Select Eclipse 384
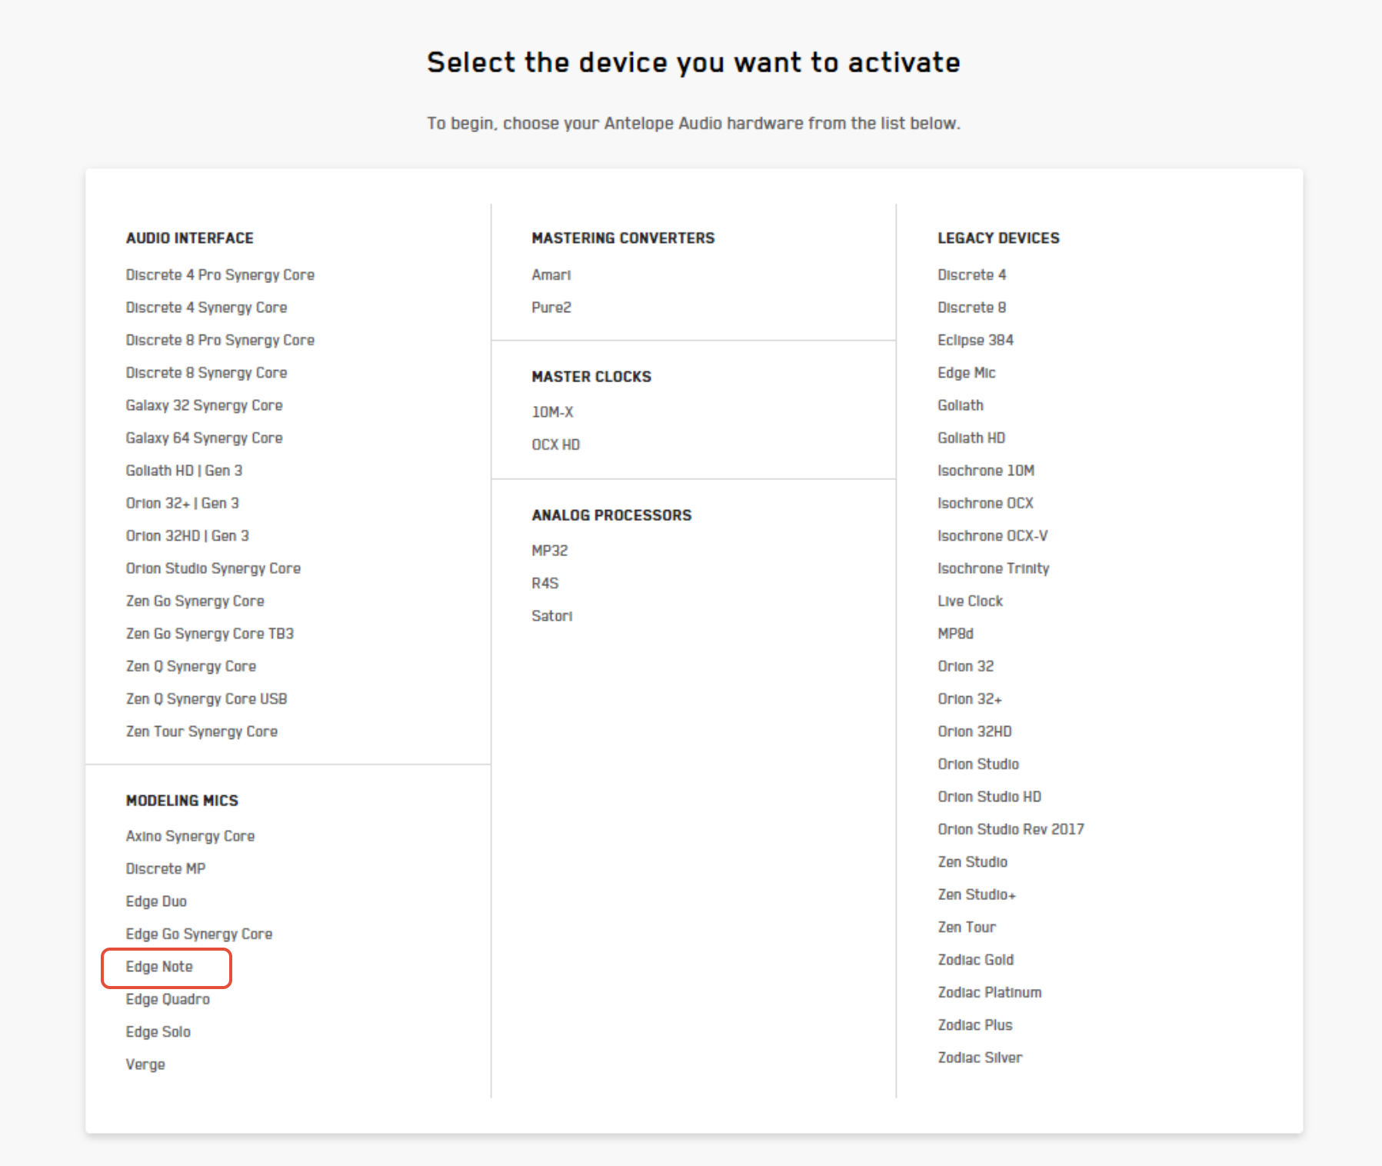This screenshot has height=1166, width=1382. 975,341
